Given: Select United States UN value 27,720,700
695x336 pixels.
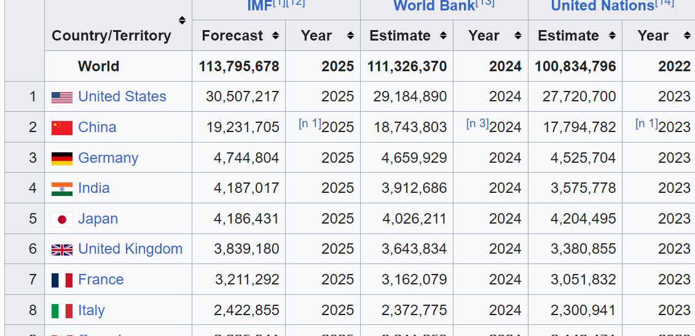Looking at the screenshot, I should click(x=579, y=96).
